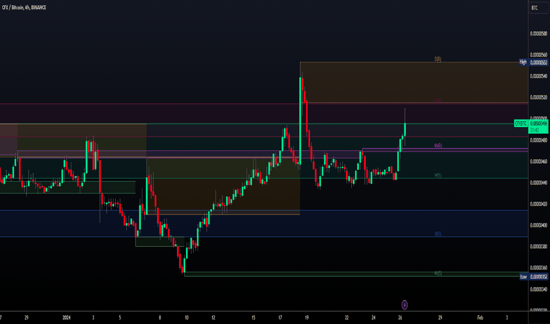Click the 0.00000440 price axis value
Screen dimensions: 550x324
click(538, 183)
